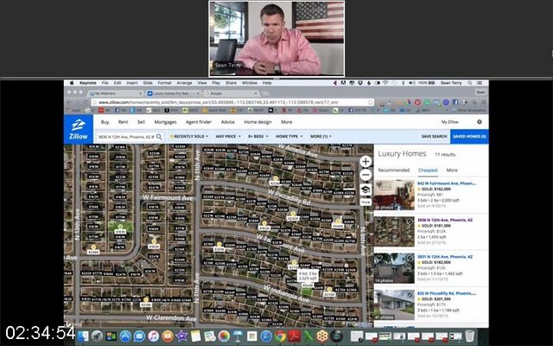The height and width of the screenshot is (346, 553).
Task: Select the Recommended sort tab
Action: tap(394, 170)
